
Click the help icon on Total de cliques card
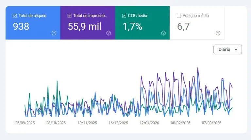point(54,33)
